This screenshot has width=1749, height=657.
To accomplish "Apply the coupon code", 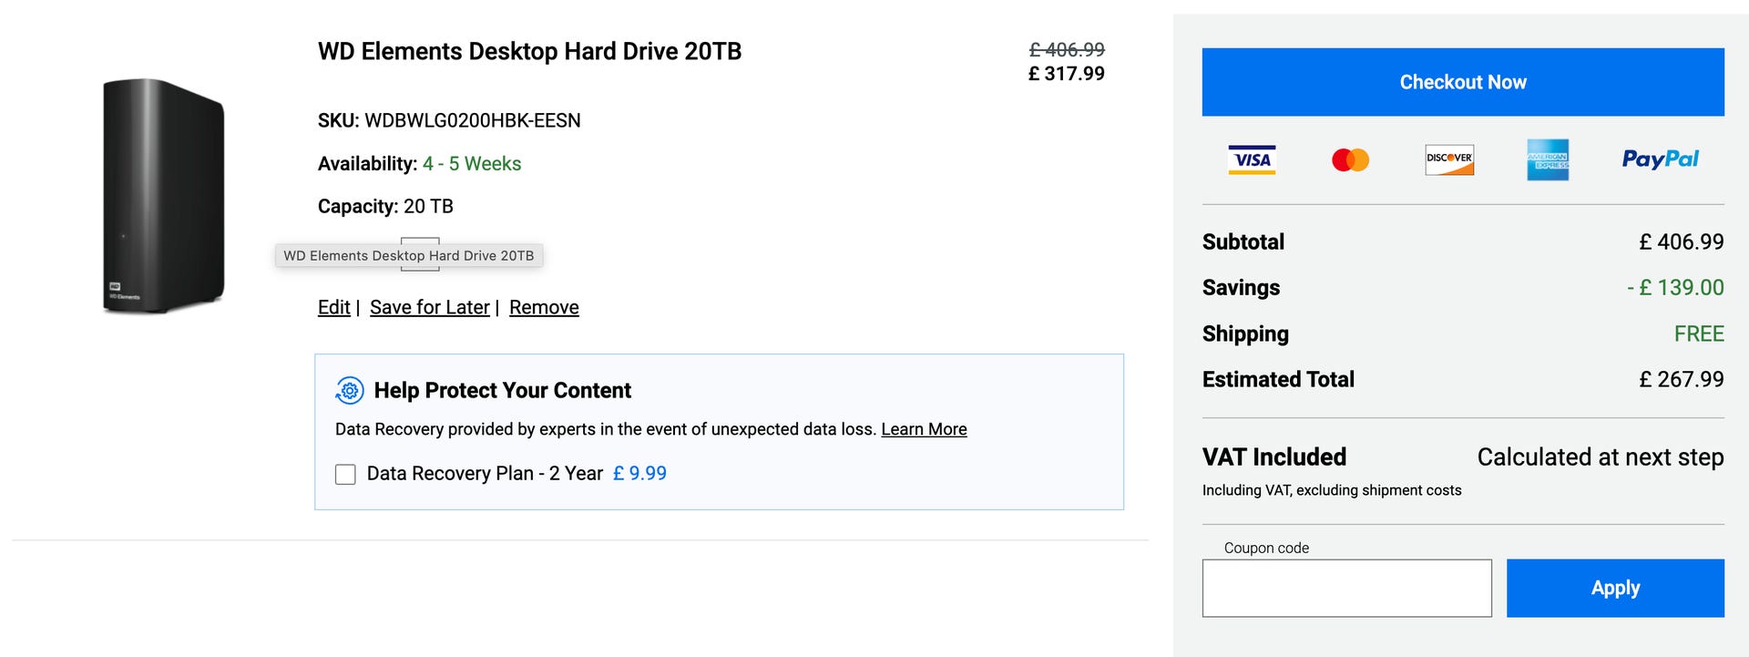I will [x=1615, y=588].
